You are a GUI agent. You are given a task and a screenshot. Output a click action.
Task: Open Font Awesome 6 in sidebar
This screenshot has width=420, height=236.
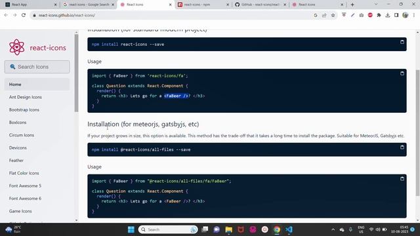coord(25,198)
